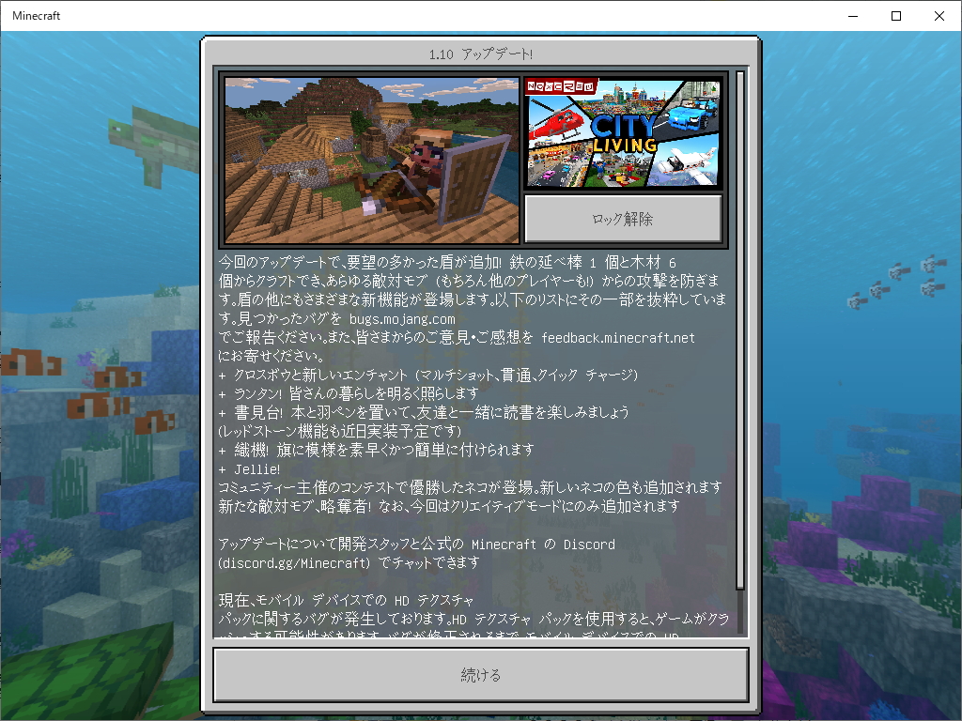Click the Minecraft title bar label
The height and width of the screenshot is (721, 962).
(x=36, y=15)
